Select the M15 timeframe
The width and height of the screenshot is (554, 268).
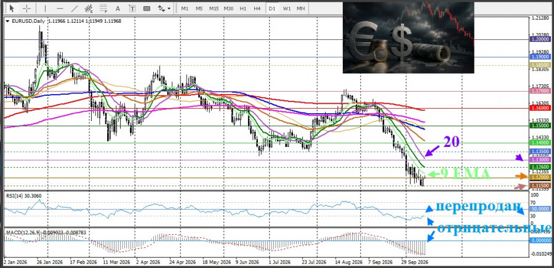(214, 8)
